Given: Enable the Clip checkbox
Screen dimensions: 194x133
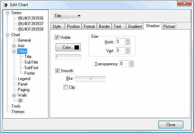Looking at the screenshot, I should [x=66, y=87].
